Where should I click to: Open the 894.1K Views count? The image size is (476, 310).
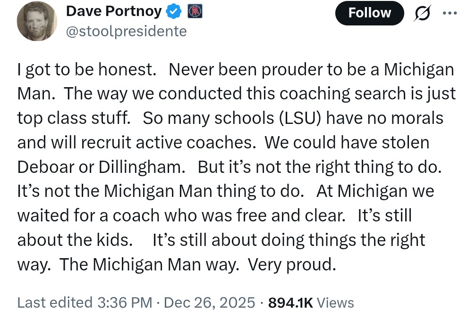pos(310,302)
